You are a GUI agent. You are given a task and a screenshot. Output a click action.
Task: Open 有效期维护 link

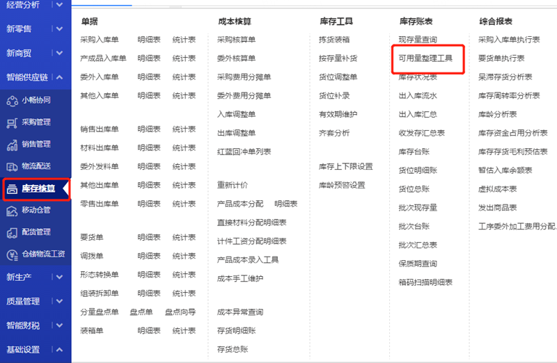338,114
